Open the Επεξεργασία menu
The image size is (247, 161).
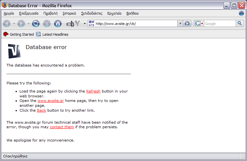click(x=29, y=14)
